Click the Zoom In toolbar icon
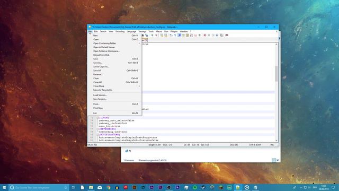339x191 pixels. tap(152, 35)
